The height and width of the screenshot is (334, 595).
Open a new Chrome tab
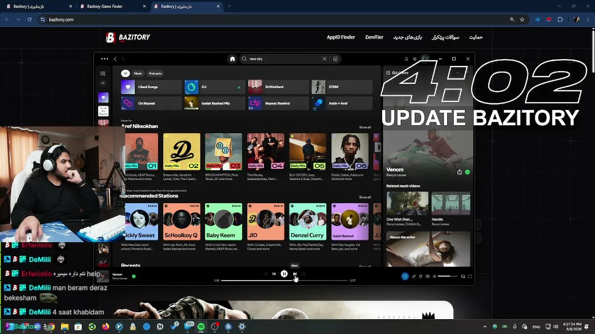229,6
